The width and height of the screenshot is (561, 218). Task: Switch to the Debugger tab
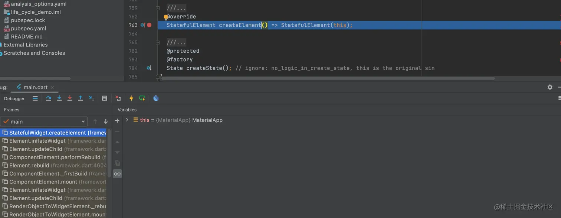coord(14,98)
